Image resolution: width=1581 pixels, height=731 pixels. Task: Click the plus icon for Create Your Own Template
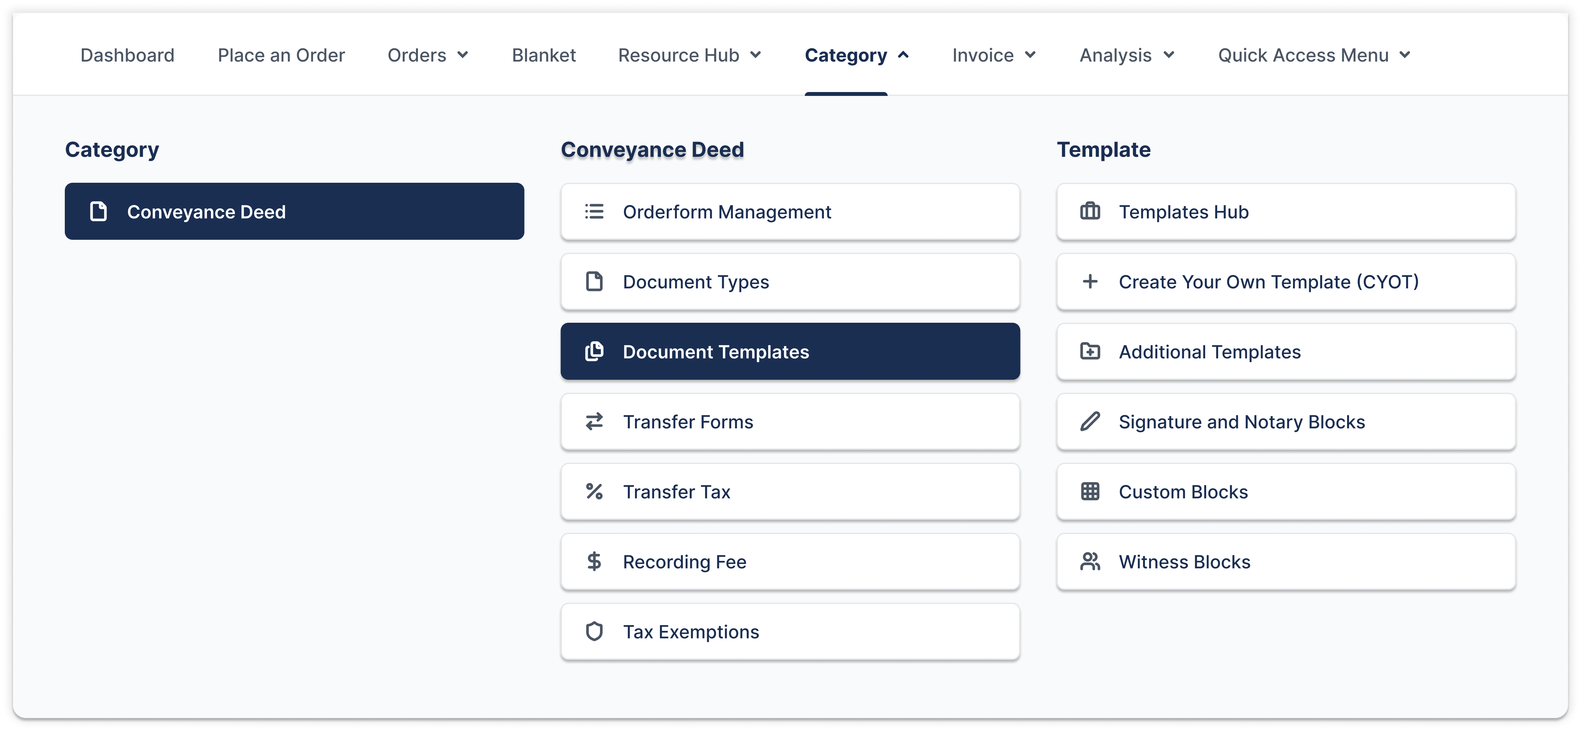[1090, 282]
